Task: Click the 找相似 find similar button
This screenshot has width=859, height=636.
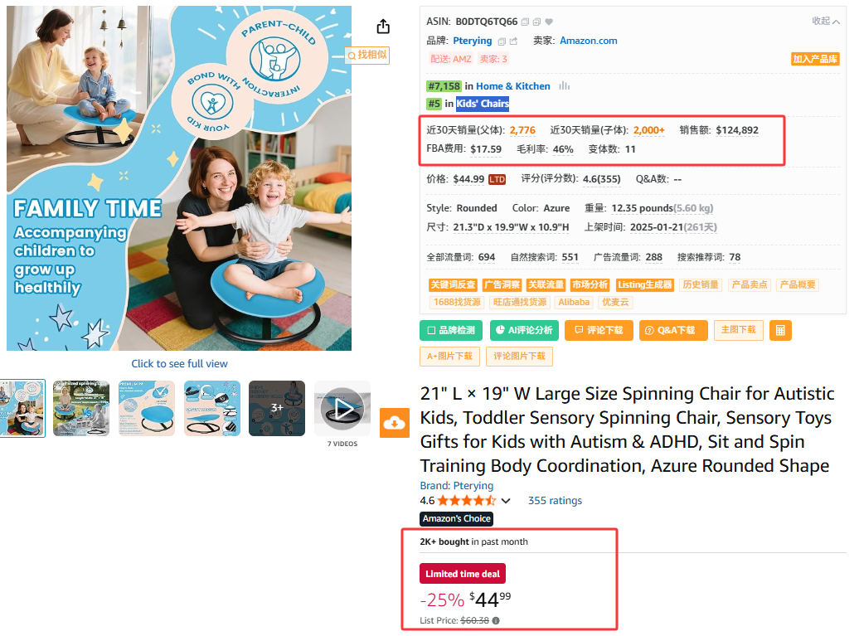Action: pos(367,55)
